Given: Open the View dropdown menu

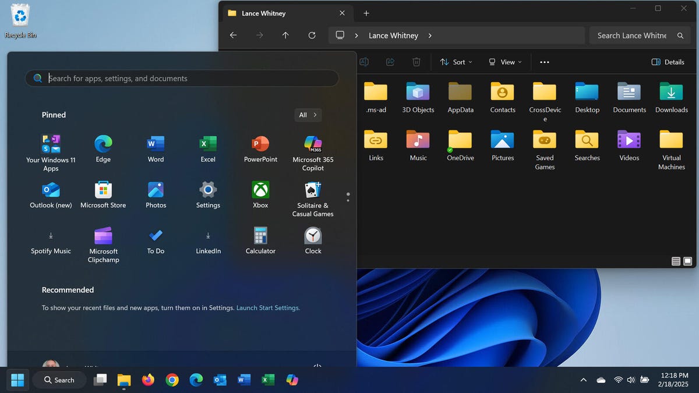Looking at the screenshot, I should tap(504, 62).
